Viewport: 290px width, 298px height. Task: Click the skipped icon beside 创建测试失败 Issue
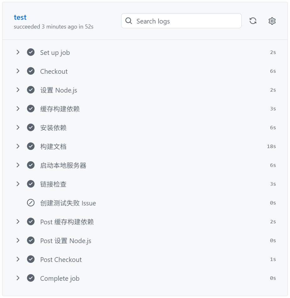31,203
